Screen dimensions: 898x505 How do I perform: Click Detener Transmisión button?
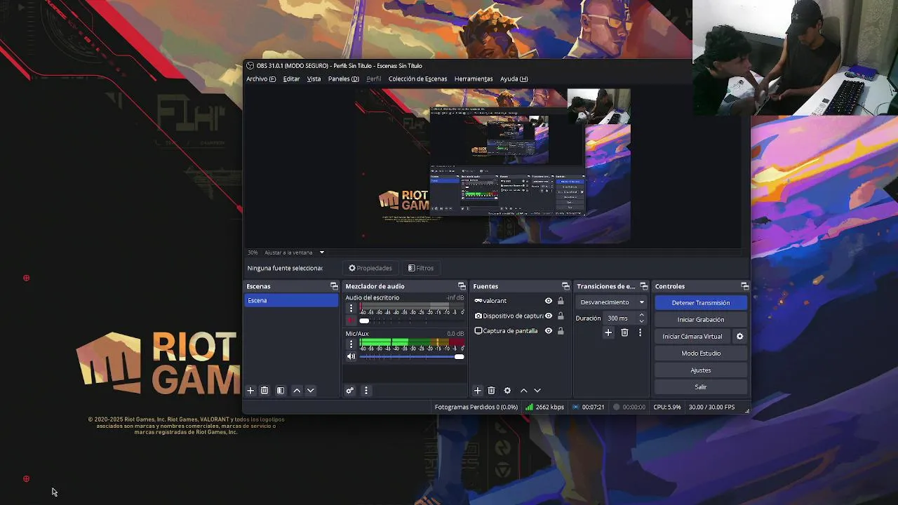[x=701, y=303]
